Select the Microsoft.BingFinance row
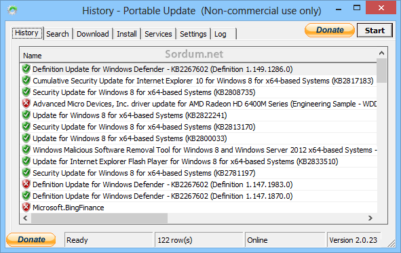Image resolution: width=401 pixels, height=253 pixels. pos(198,208)
